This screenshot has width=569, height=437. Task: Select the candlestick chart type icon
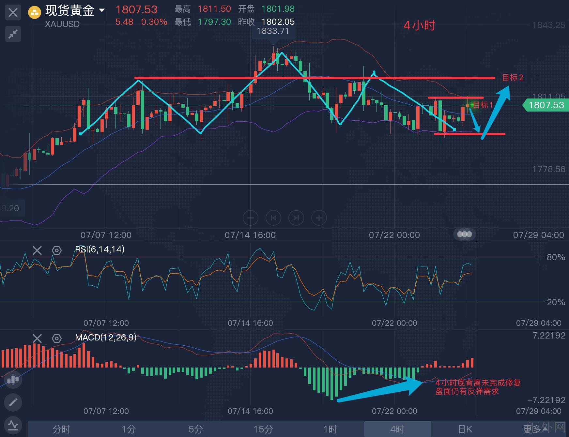pyautogui.click(x=13, y=379)
